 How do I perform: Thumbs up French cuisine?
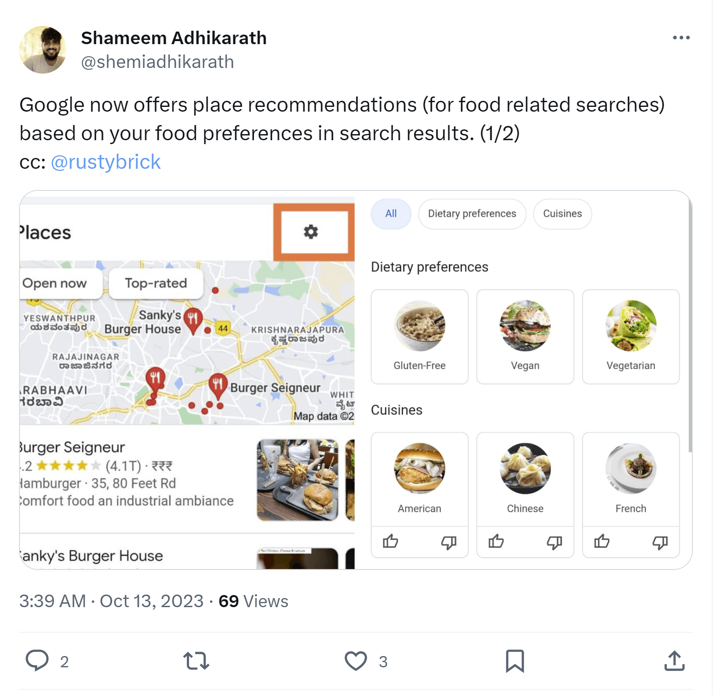click(x=602, y=541)
